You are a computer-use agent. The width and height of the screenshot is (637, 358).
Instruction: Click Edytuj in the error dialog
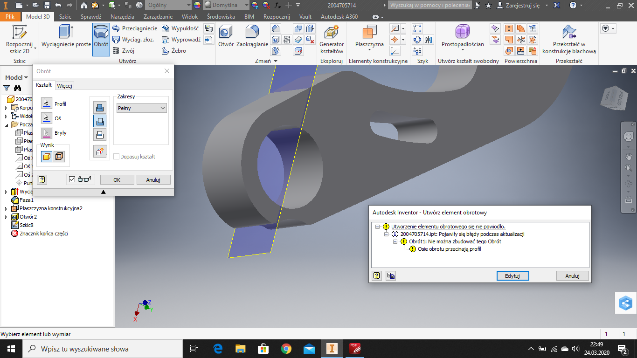(512, 275)
